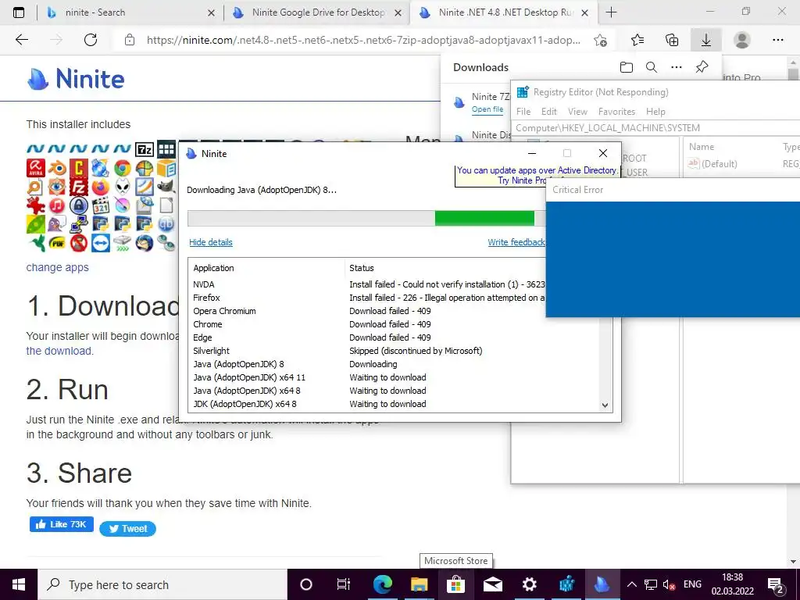Click the Blender app icon
Viewport: 800px width, 600px height.
(x=57, y=168)
